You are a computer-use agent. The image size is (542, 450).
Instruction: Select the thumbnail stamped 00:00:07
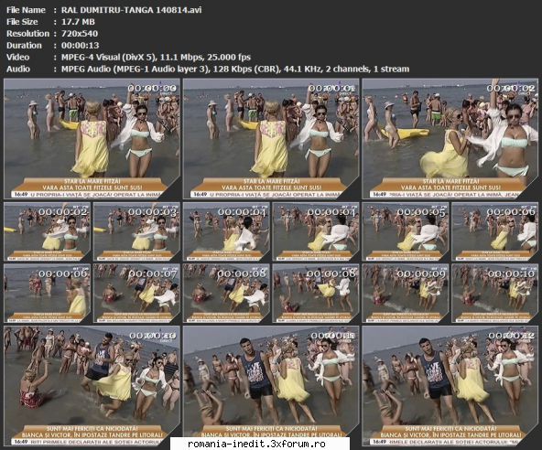(136, 294)
